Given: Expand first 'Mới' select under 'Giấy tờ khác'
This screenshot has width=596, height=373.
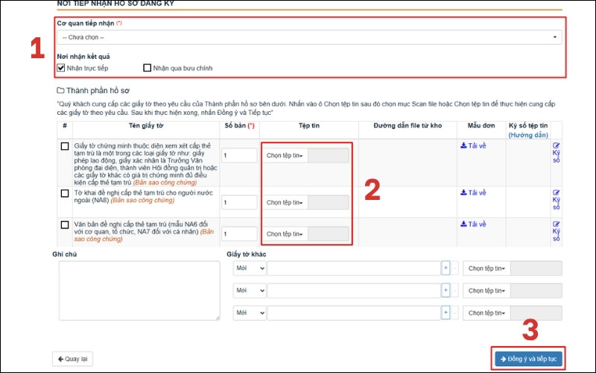Looking at the screenshot, I should (x=249, y=269).
